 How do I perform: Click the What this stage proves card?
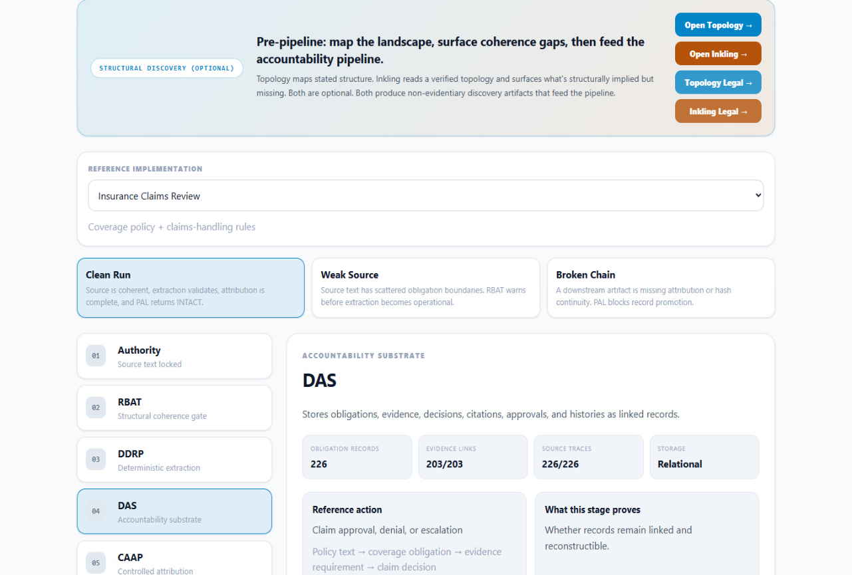647,533
